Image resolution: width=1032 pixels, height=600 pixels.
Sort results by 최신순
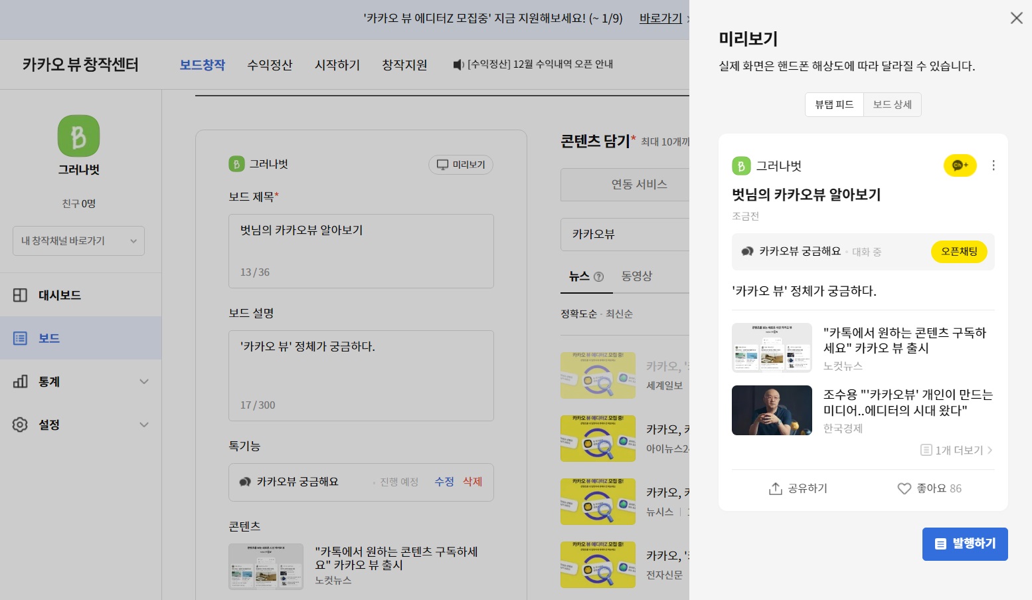point(619,314)
